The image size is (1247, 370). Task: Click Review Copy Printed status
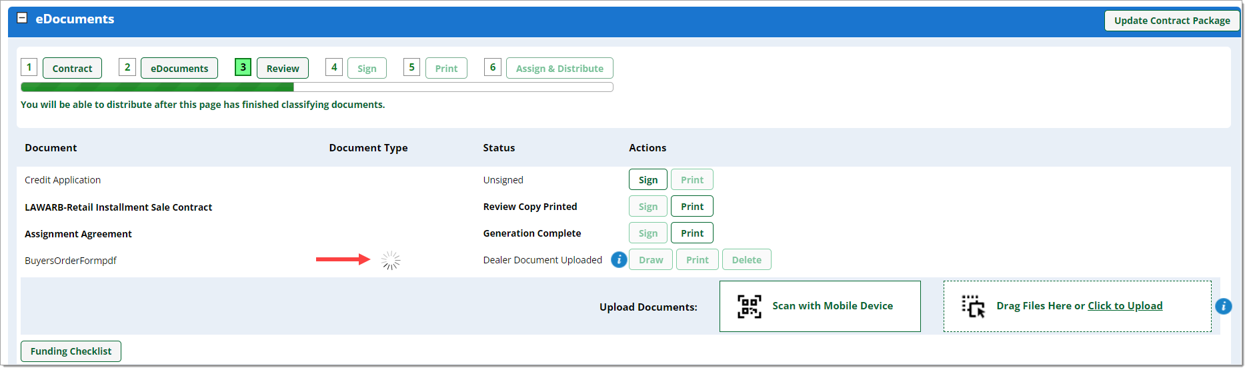pyautogui.click(x=530, y=207)
